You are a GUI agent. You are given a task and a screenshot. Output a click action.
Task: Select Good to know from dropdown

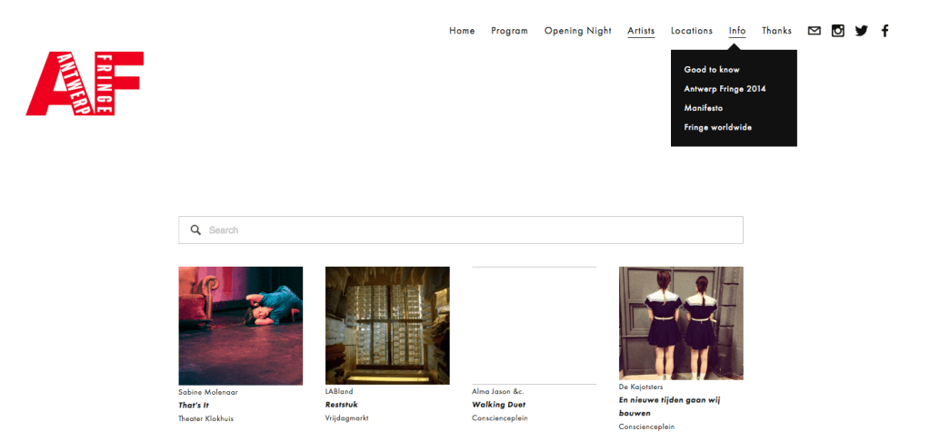tap(712, 70)
